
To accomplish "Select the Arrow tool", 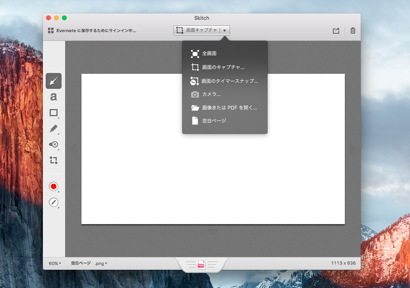I will pos(54,81).
